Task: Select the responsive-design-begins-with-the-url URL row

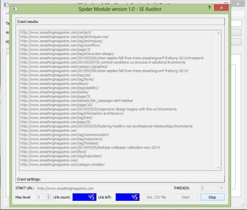Action: pyautogui.click(x=99, y=109)
